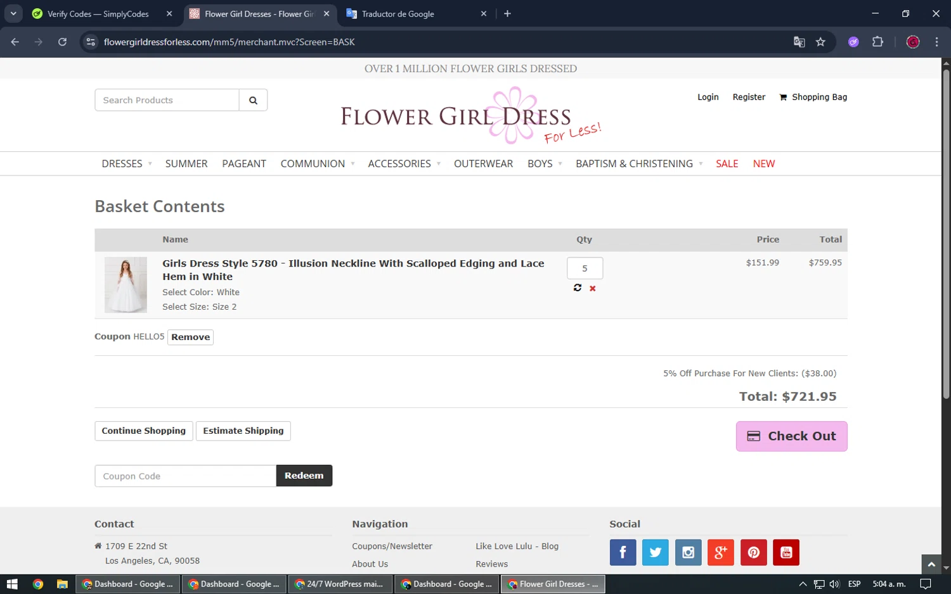Open the Instagram social icon
Viewport: 951px width, 594px height.
(688, 552)
